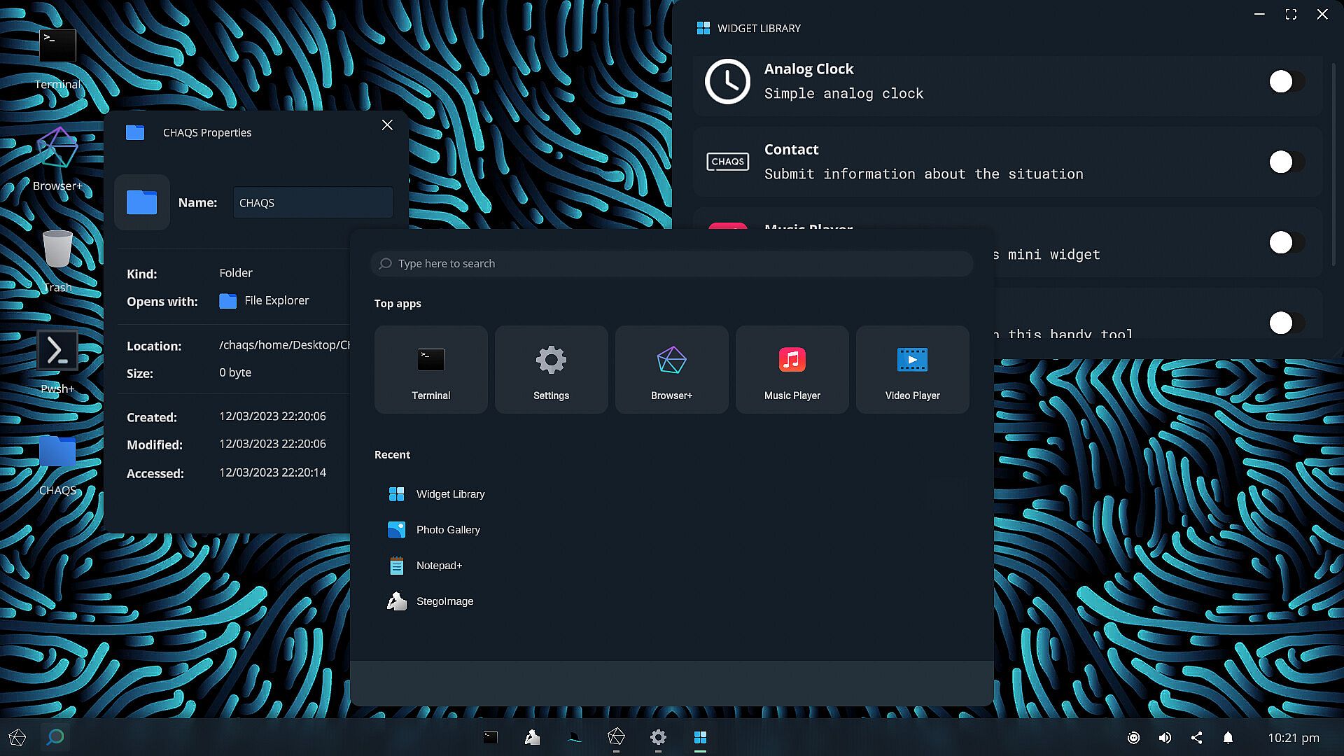Click StegoImage in Recent list
This screenshot has width=1344, height=756.
point(444,601)
